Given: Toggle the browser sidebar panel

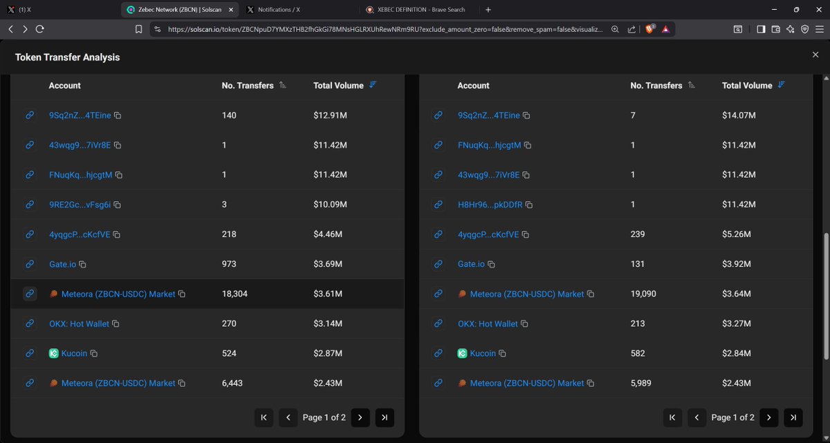Looking at the screenshot, I should coord(761,29).
